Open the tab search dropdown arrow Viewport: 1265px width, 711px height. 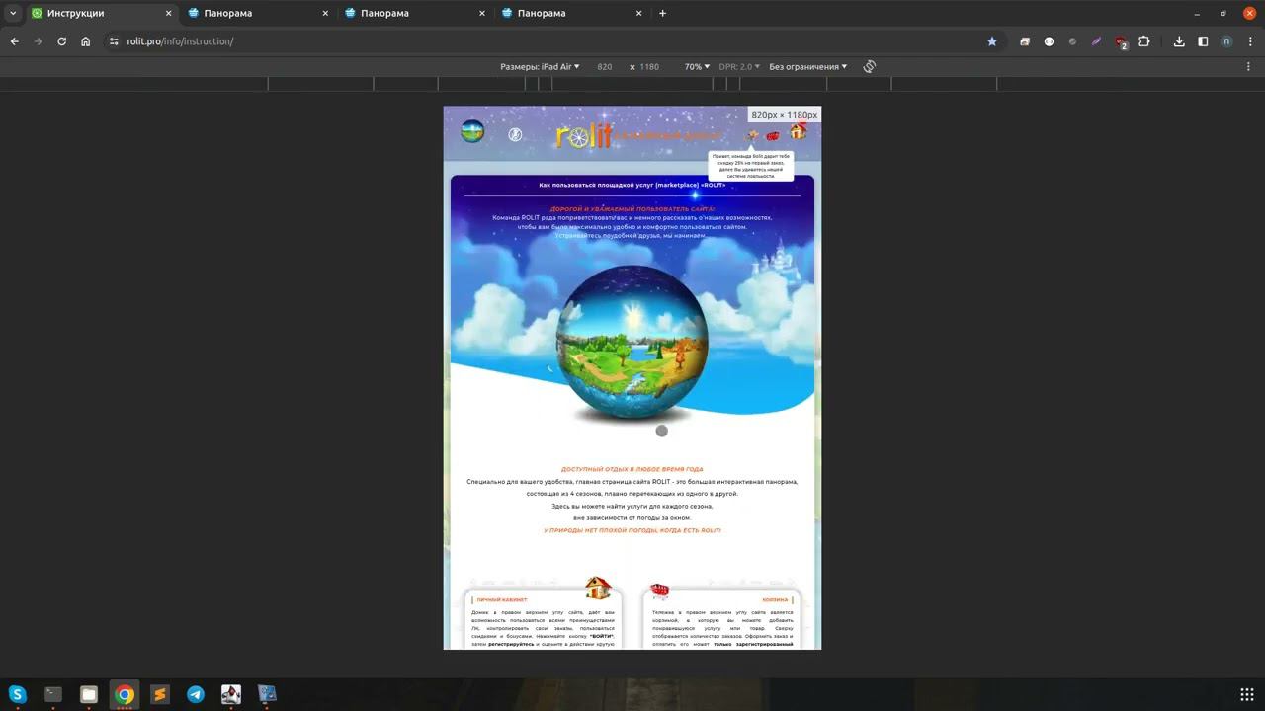13,13
